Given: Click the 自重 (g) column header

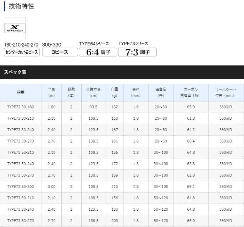Looking at the screenshot, I should click(x=115, y=93).
